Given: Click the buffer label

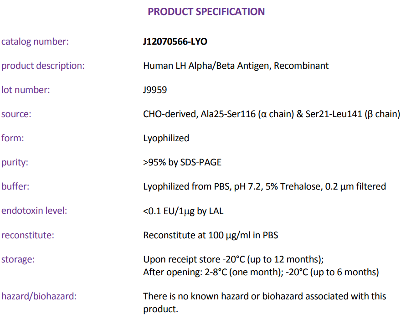Looking at the screenshot, I should pos(15,186).
